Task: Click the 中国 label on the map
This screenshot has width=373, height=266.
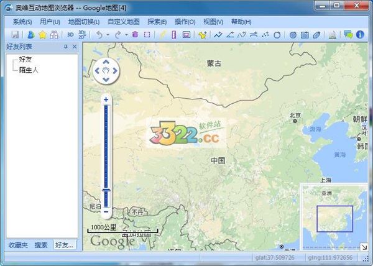Action: coord(218,160)
